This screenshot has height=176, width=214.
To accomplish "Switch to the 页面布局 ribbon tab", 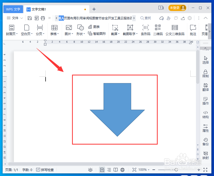I will (x=70, y=18).
